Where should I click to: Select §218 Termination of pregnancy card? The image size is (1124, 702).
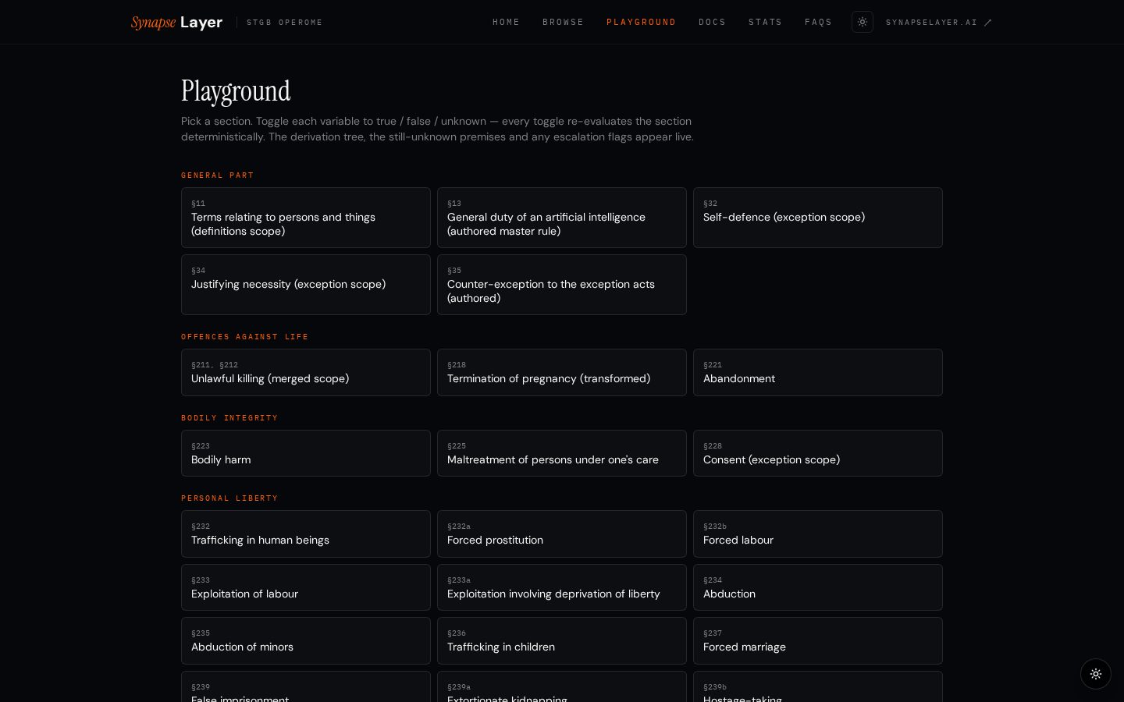(562, 373)
